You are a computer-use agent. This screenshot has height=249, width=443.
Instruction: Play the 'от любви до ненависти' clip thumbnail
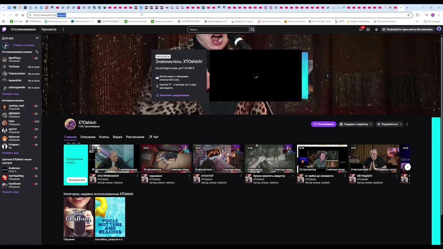(322, 158)
